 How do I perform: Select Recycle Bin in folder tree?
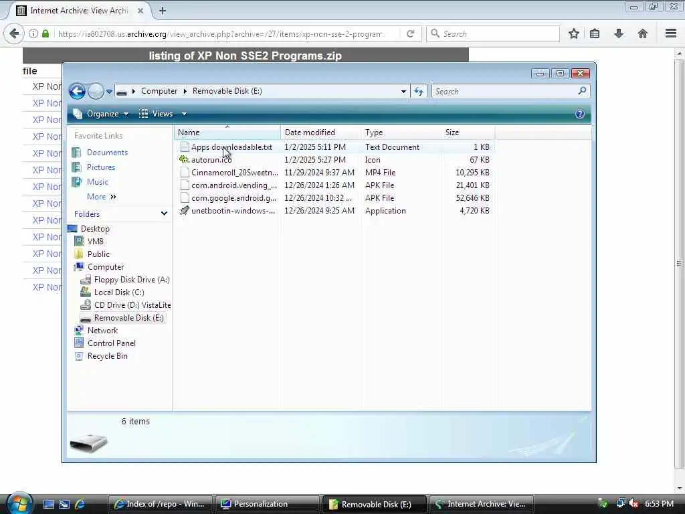pyautogui.click(x=108, y=356)
